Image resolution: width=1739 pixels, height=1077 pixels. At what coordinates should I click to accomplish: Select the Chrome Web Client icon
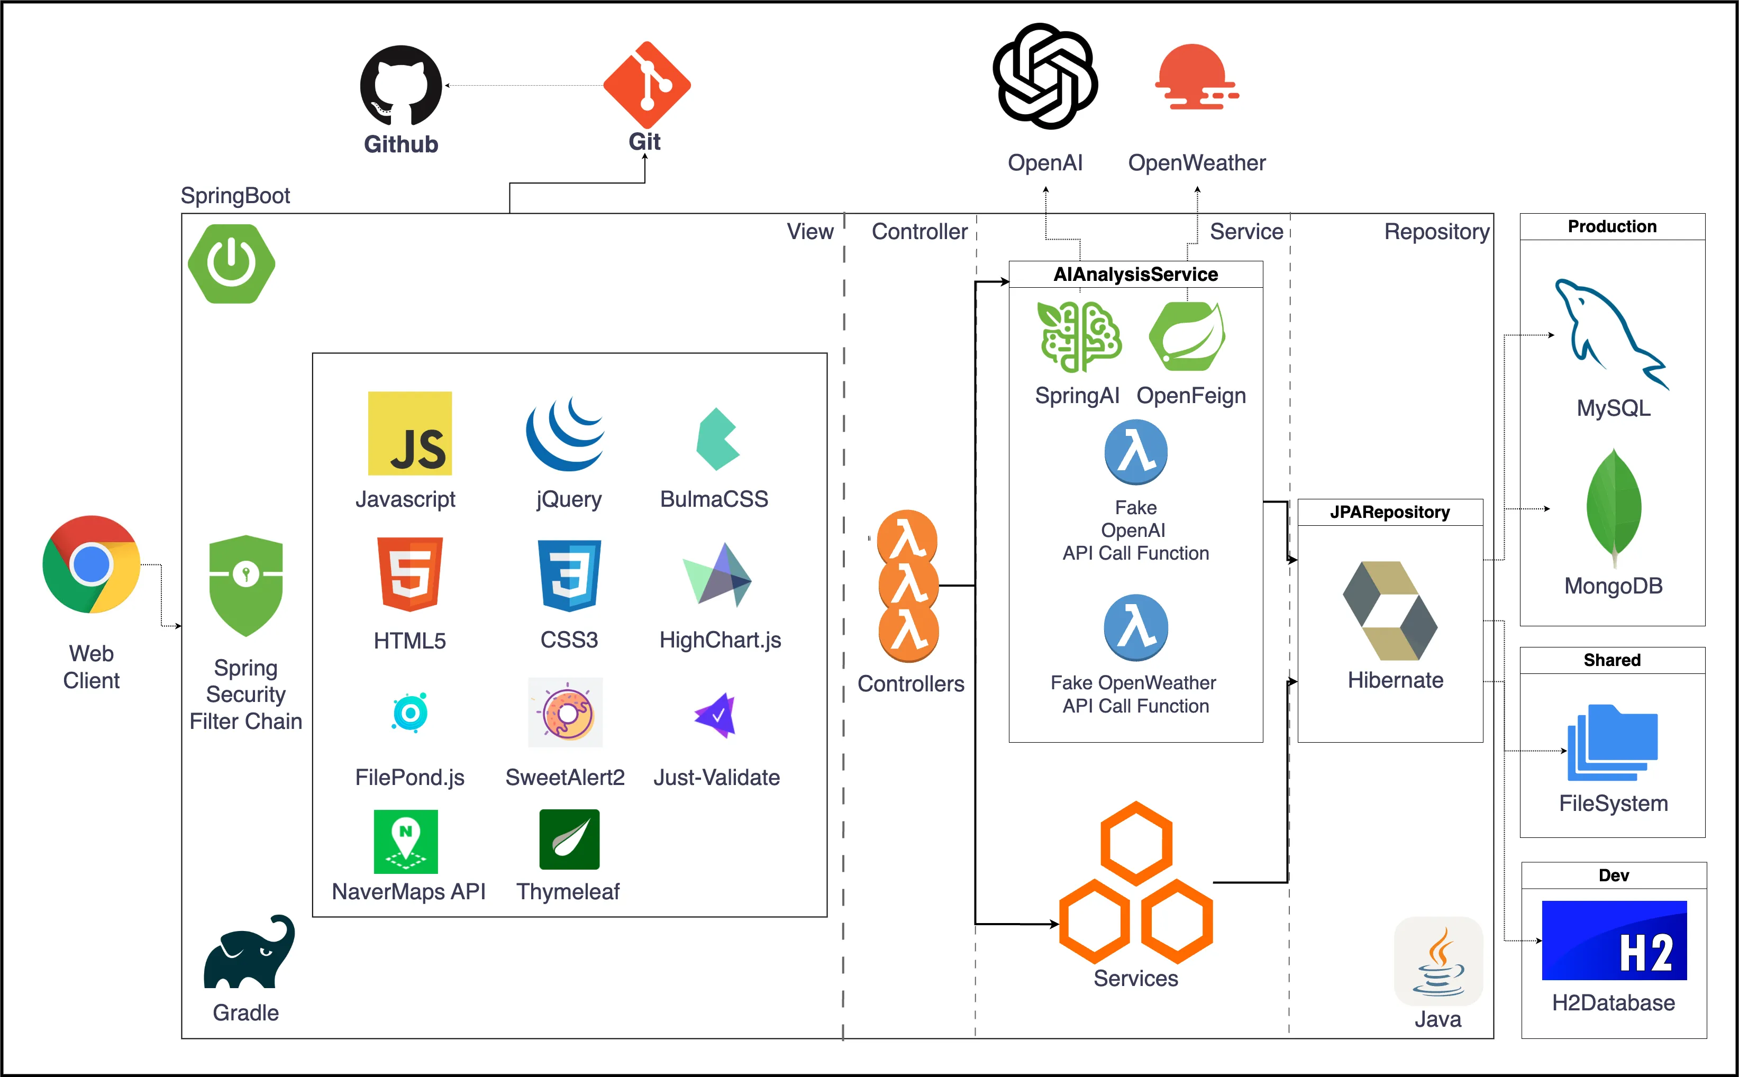tap(91, 564)
